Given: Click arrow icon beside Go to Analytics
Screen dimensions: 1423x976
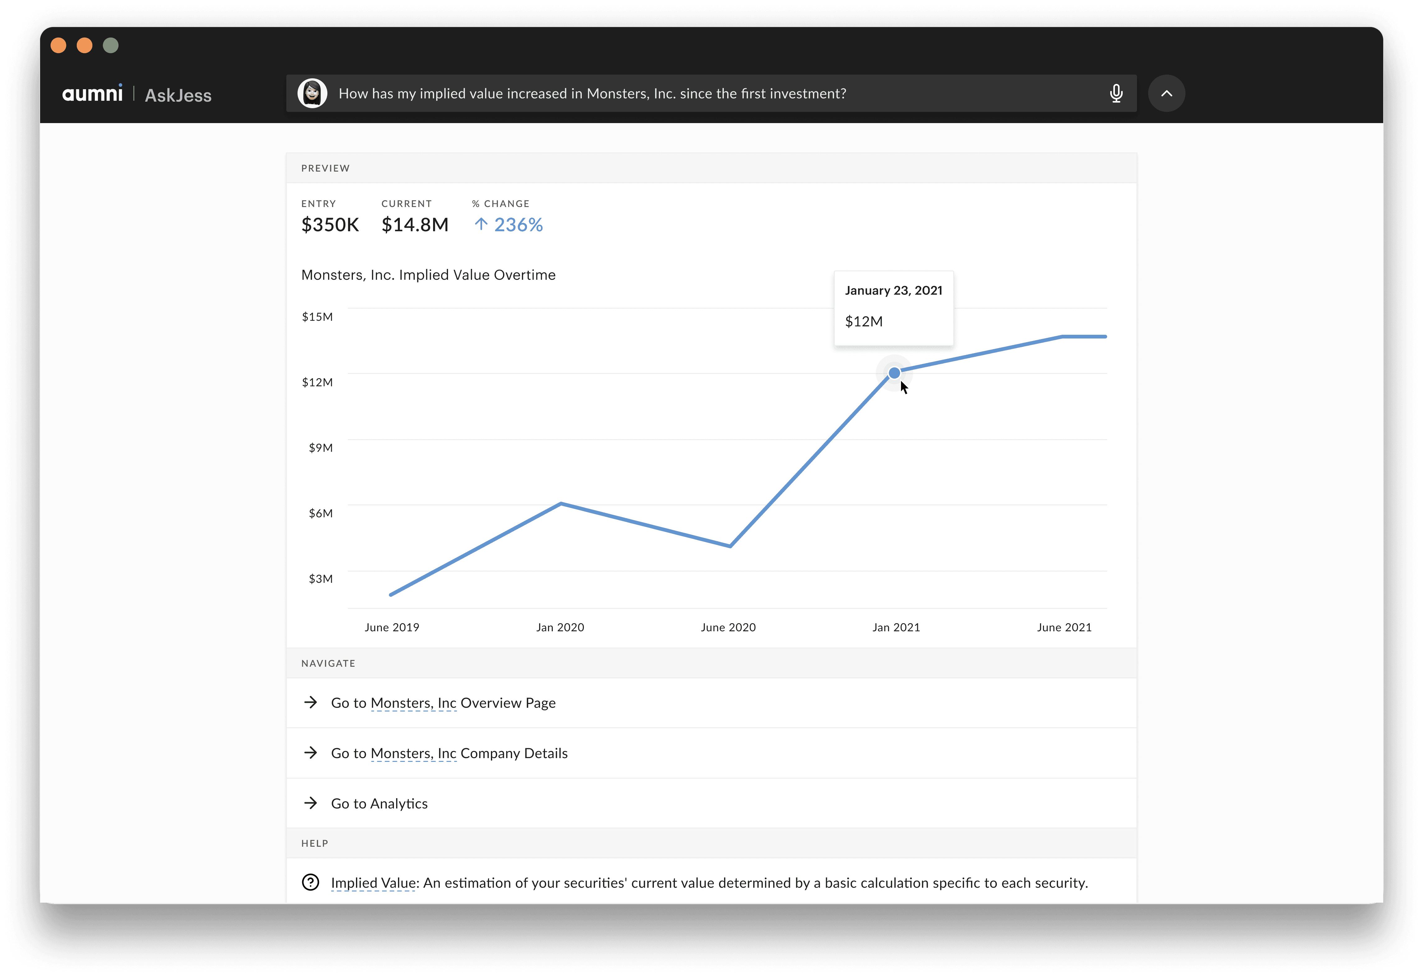Looking at the screenshot, I should (x=311, y=803).
